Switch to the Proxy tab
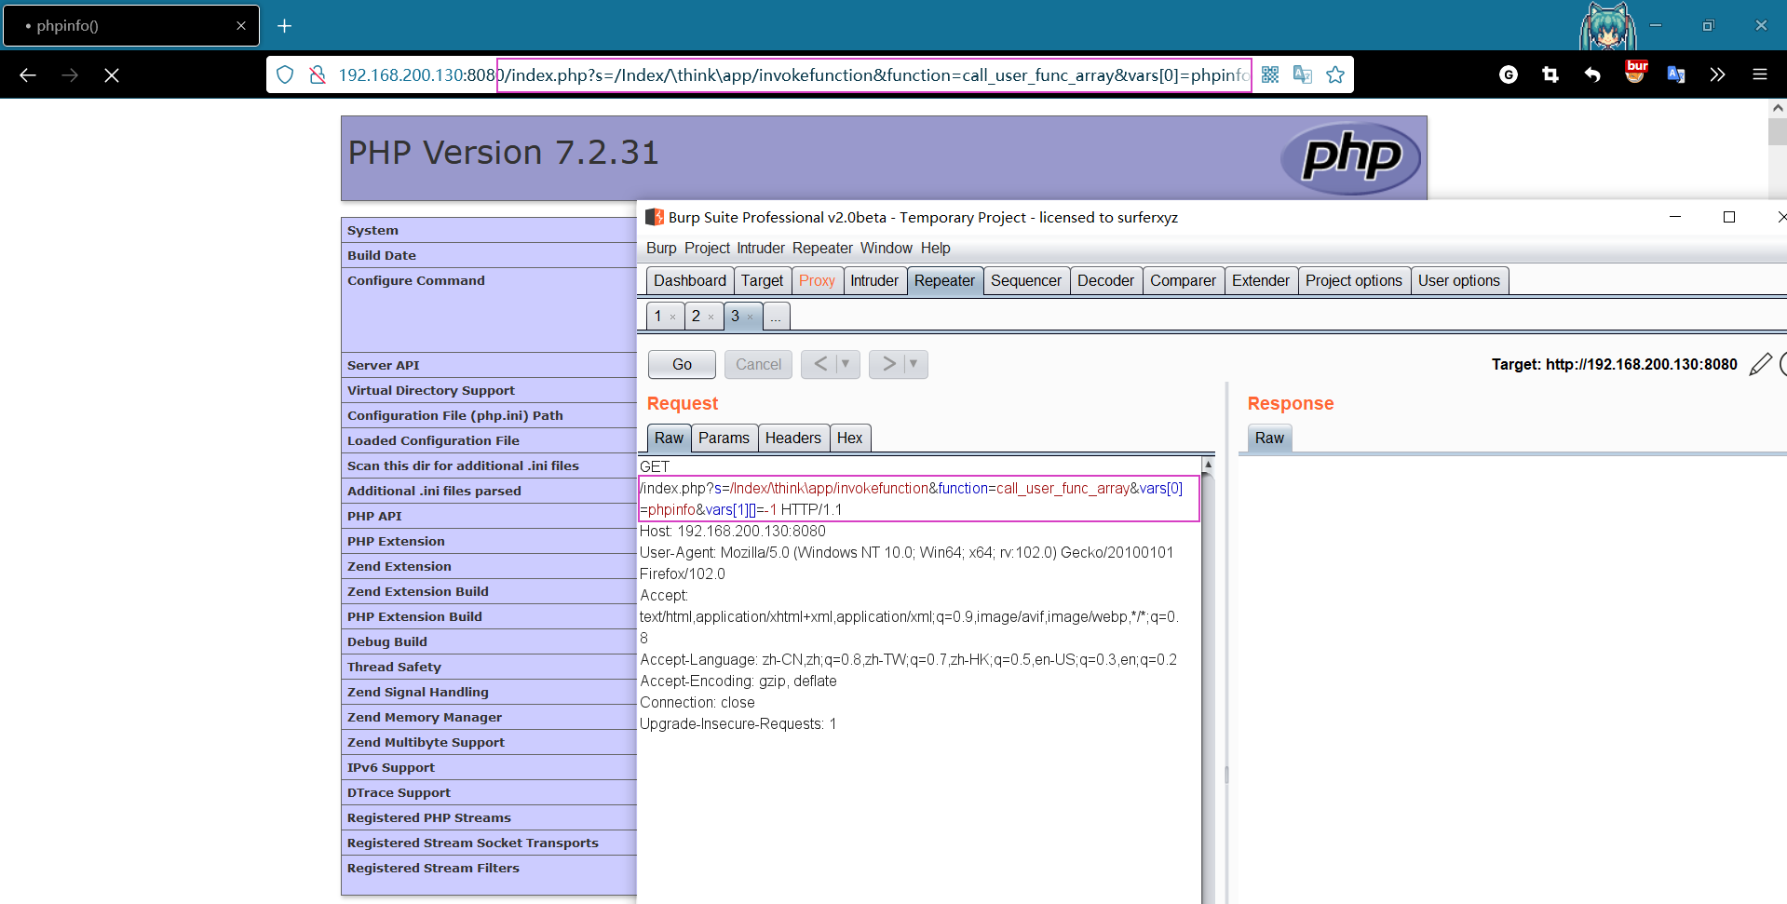Viewport: 1787px width, 904px height. [x=817, y=280]
